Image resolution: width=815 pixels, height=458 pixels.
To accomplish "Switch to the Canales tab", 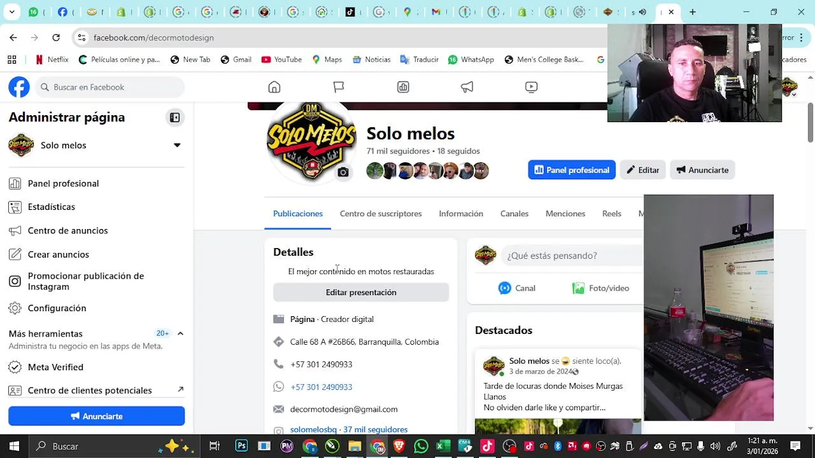I will coord(514,214).
